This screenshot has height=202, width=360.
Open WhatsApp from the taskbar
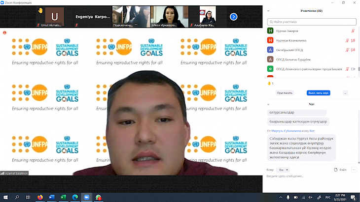[x=98, y=197]
